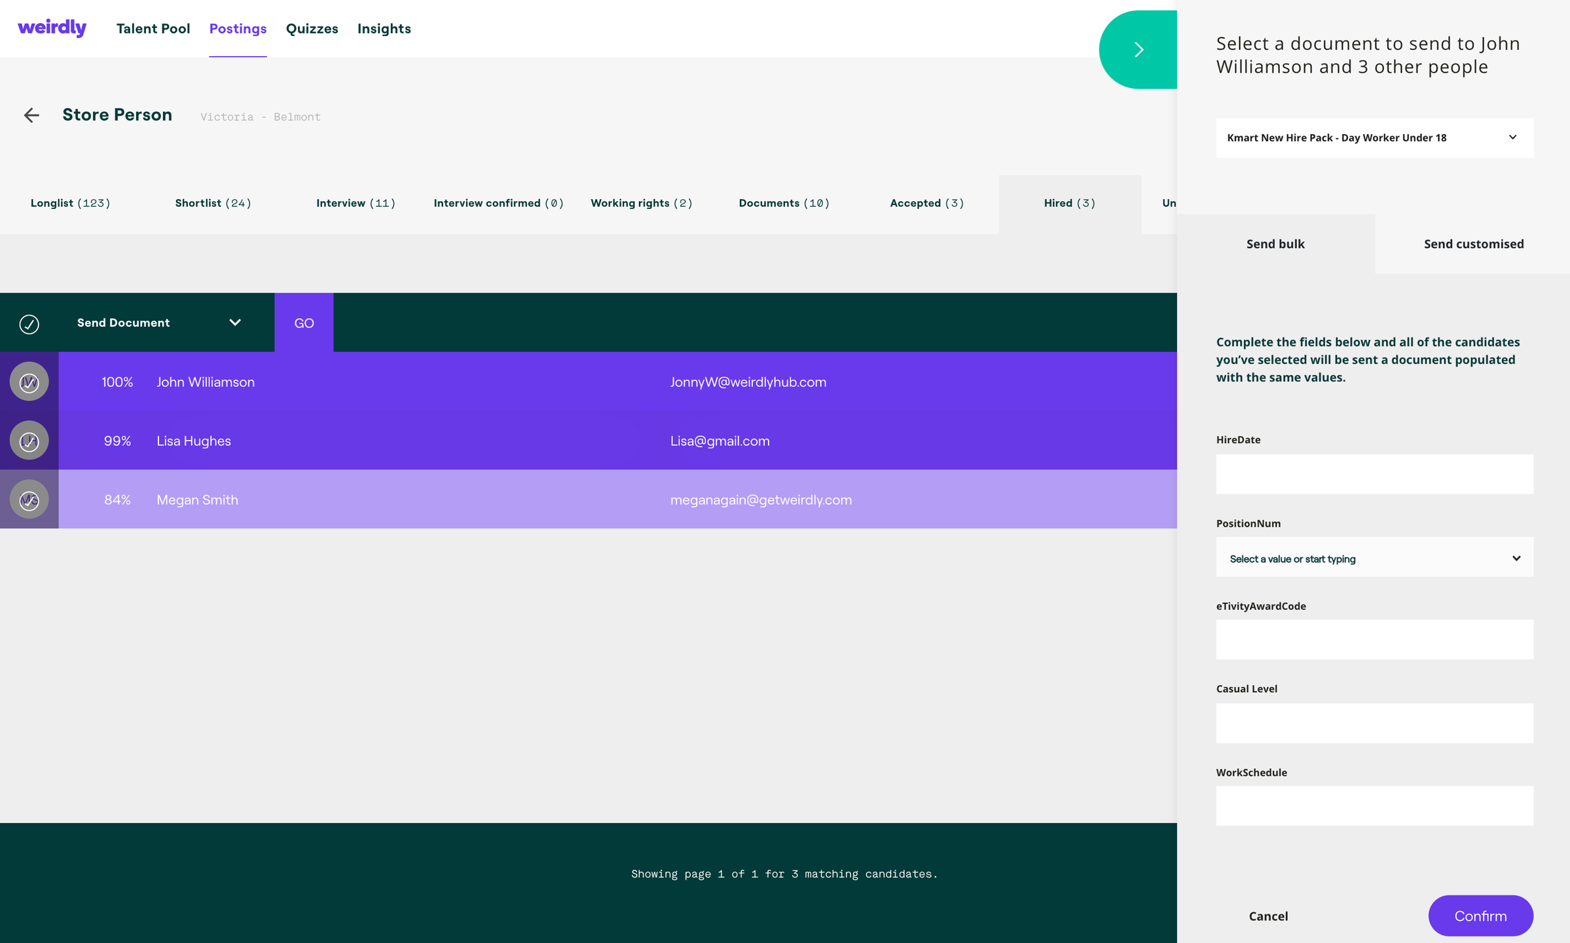1570x943 pixels.
Task: Toggle the select-all candidates checkmark
Action: point(29,324)
